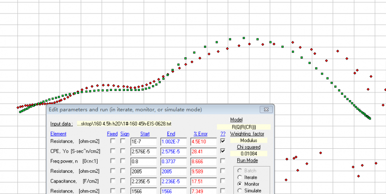This screenshot has height=194, width=386.
Task: Click the End field showing 2.236E-5
Action: (x=174, y=181)
